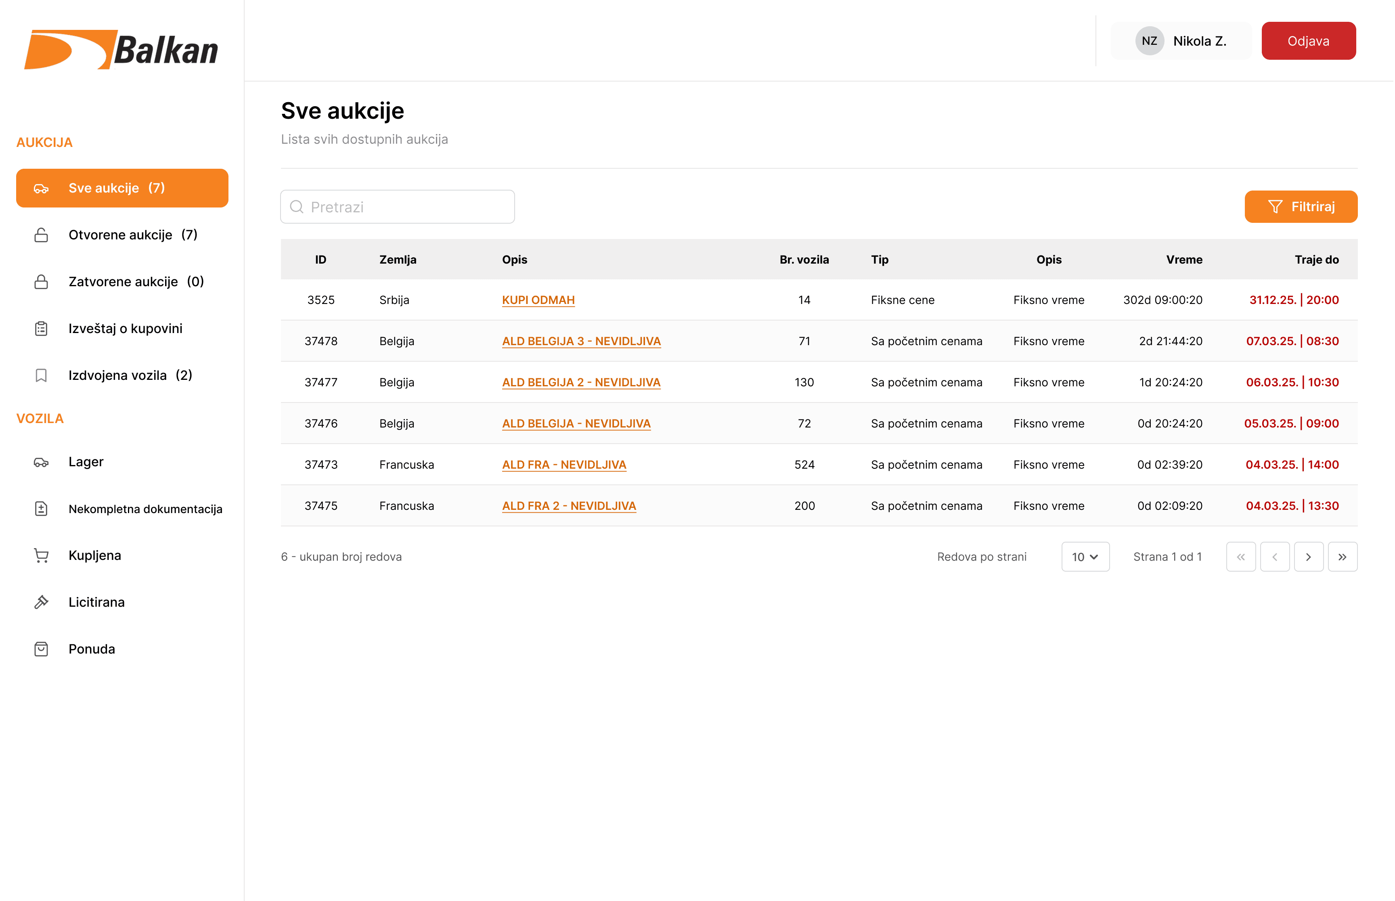The width and height of the screenshot is (1395, 901).
Task: Open ALD BELGIJA 3 - NEVIDLJIVA link
Action: coord(581,341)
